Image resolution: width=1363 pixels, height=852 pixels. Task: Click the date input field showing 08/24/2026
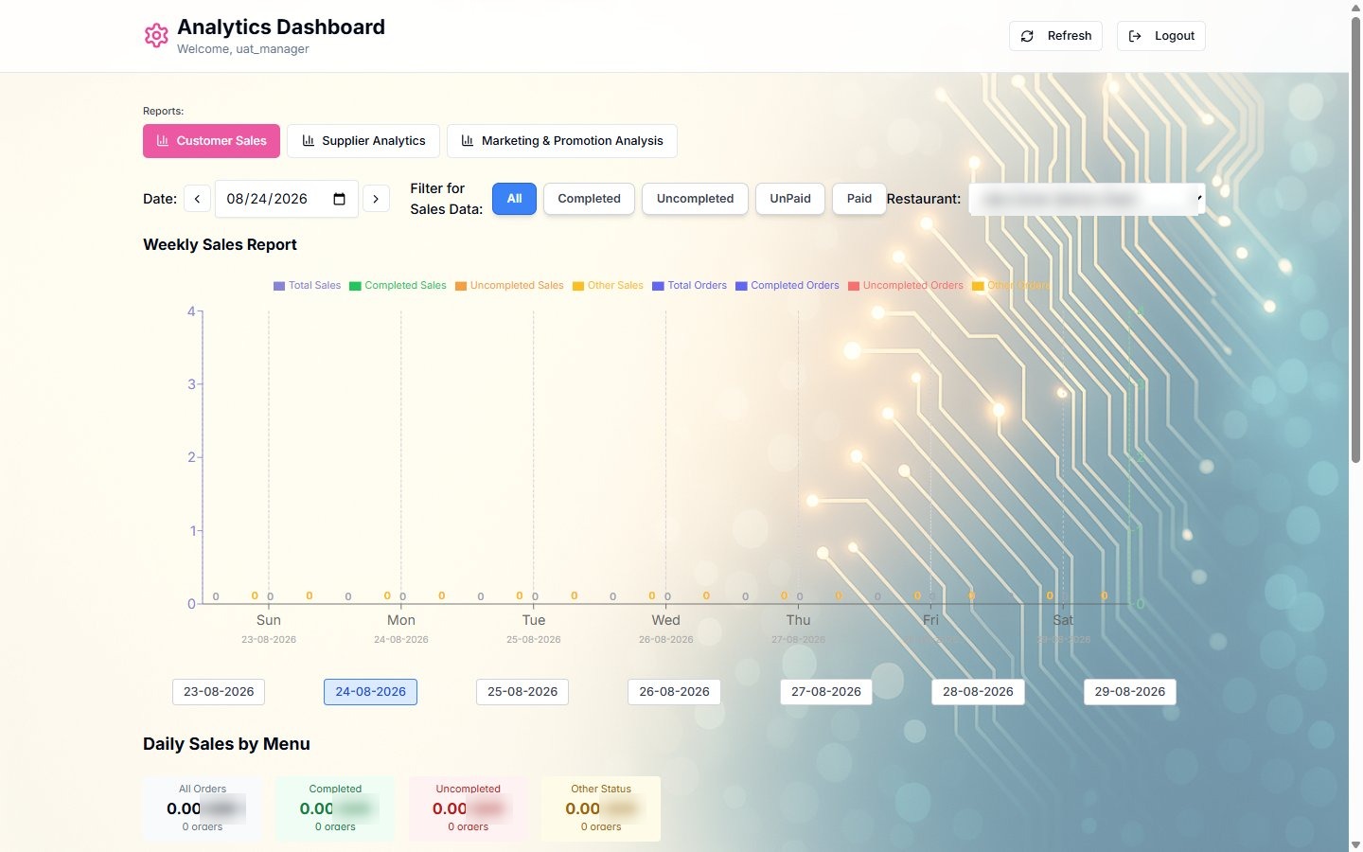pos(287,199)
